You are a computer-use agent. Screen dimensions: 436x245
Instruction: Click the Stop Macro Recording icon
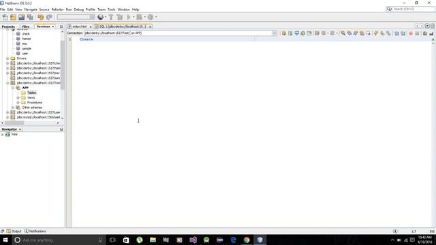(x=417, y=33)
